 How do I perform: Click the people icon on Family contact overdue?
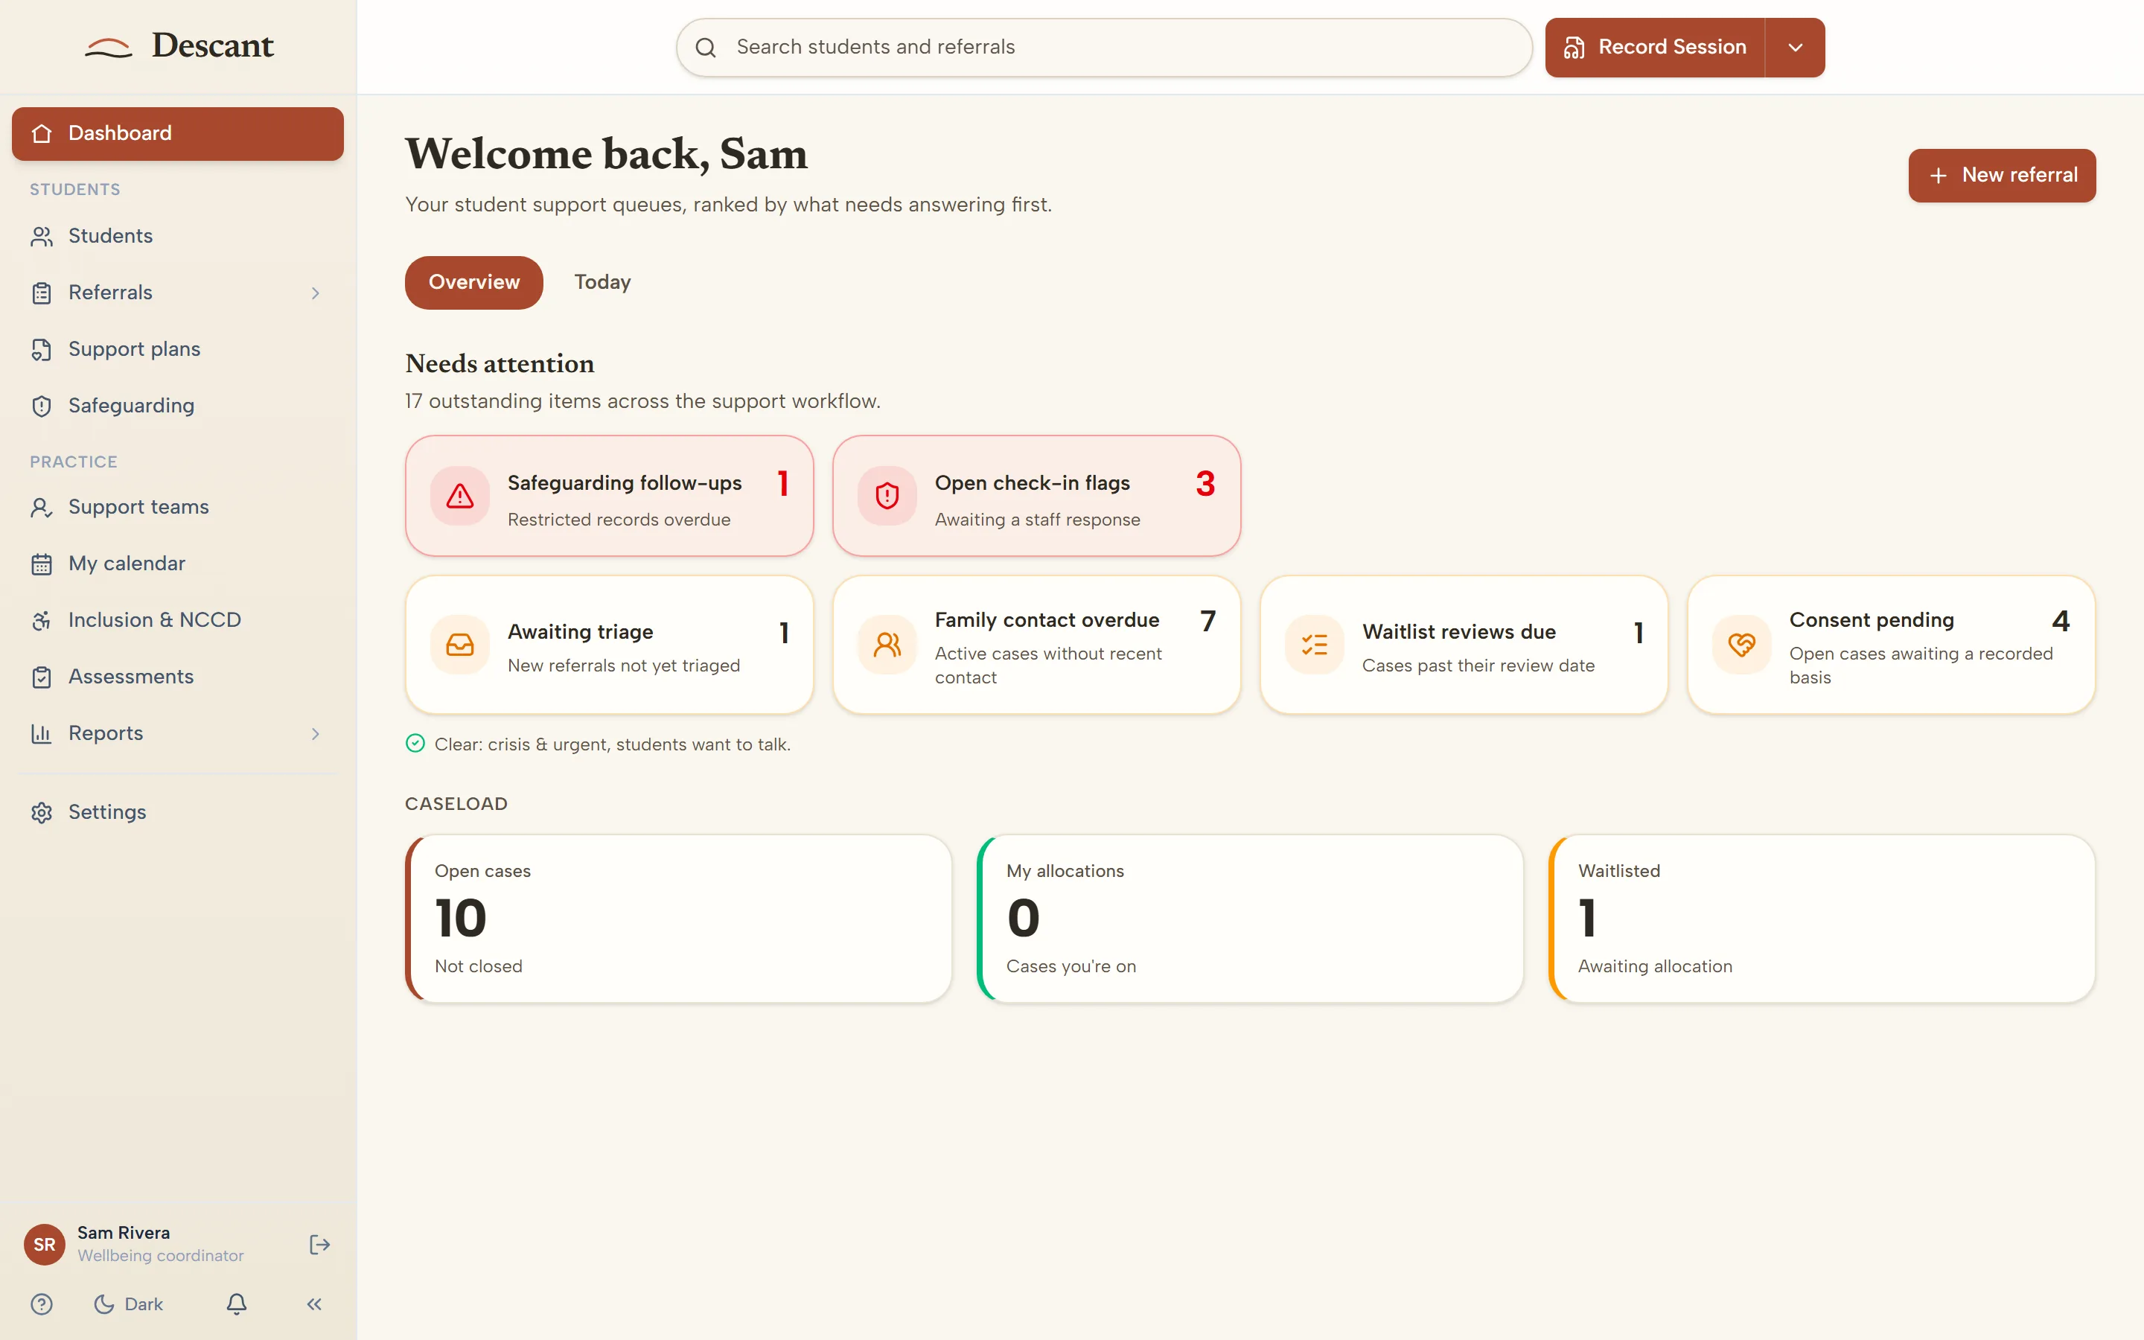(887, 645)
